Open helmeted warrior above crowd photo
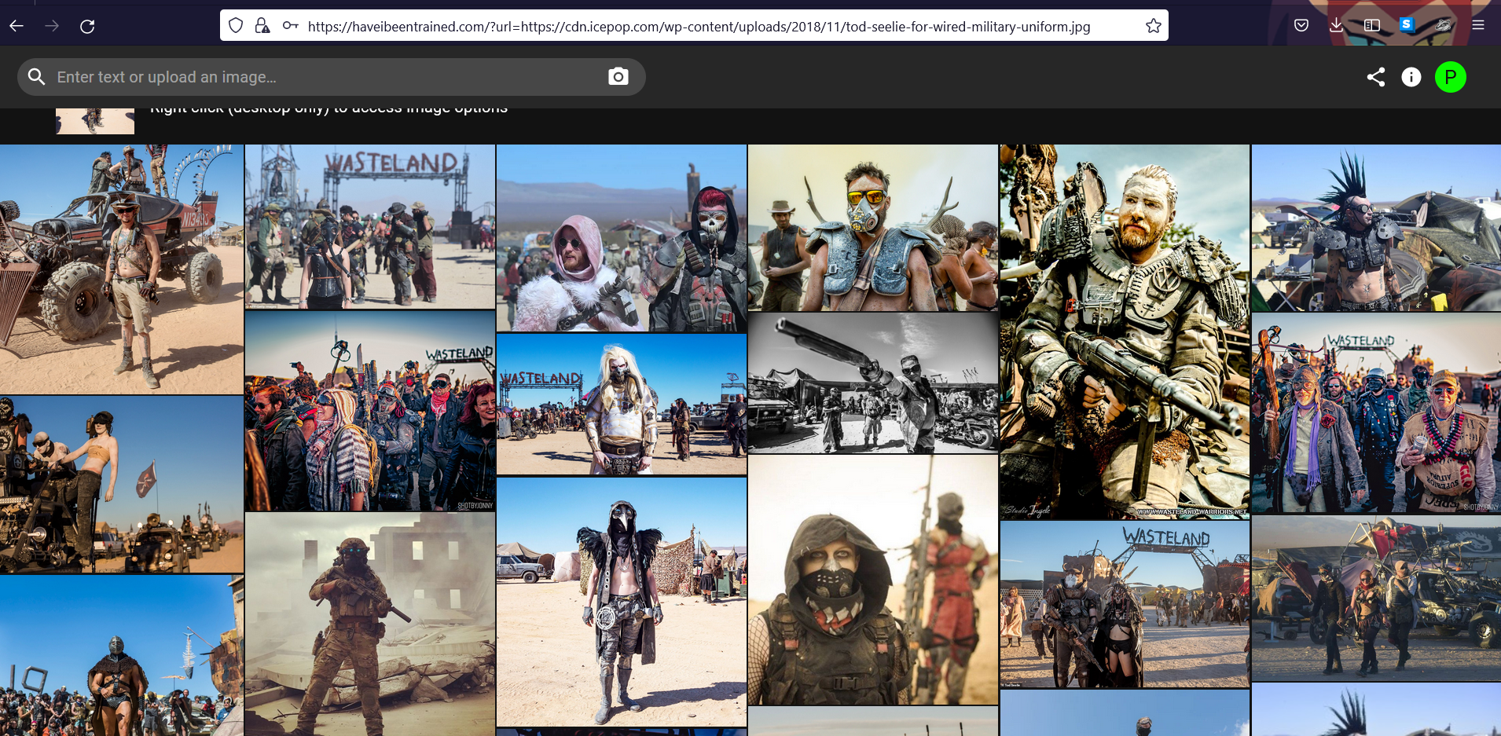This screenshot has width=1501, height=736. 122,656
